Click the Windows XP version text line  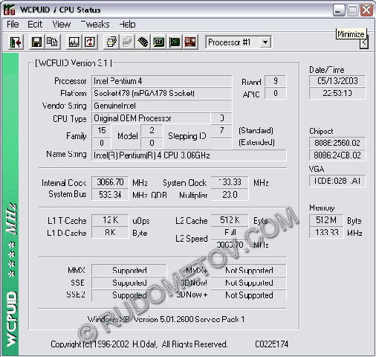click(x=166, y=319)
